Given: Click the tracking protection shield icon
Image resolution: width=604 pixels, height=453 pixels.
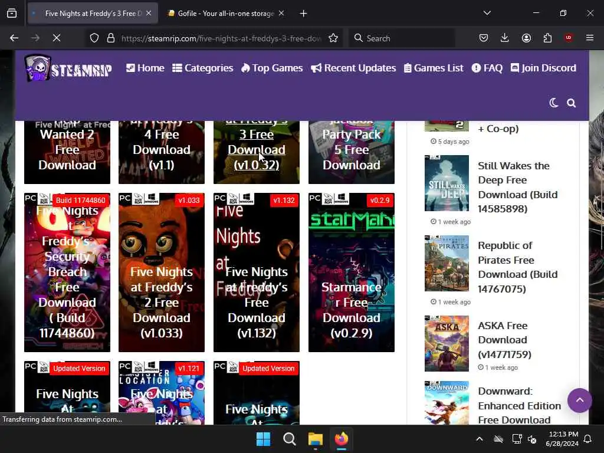Looking at the screenshot, I should [94, 38].
